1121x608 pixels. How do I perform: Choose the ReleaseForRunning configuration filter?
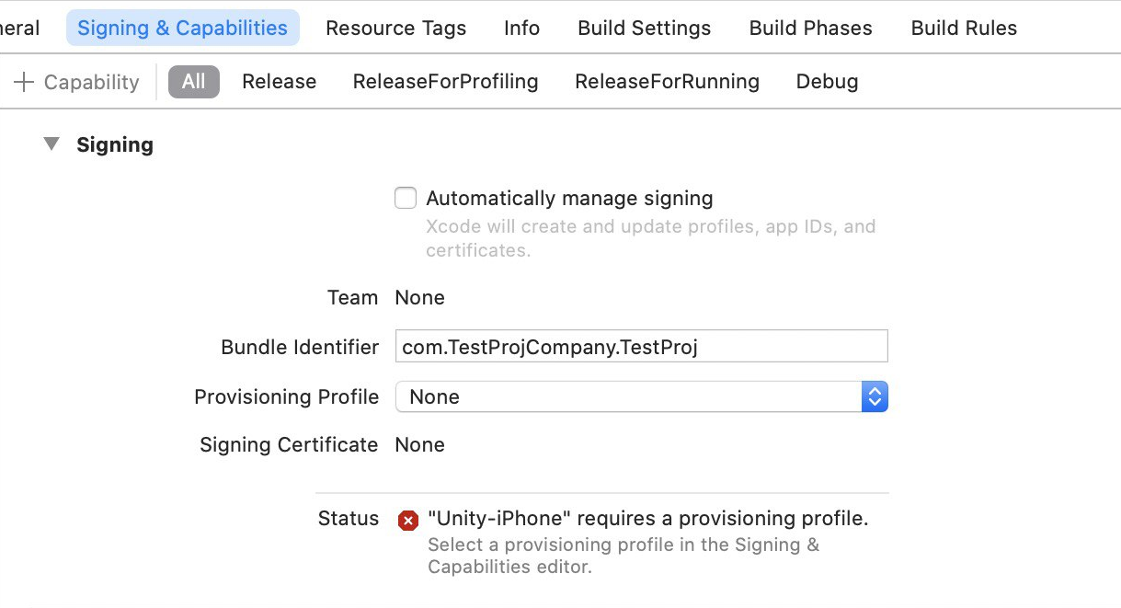[x=667, y=81]
